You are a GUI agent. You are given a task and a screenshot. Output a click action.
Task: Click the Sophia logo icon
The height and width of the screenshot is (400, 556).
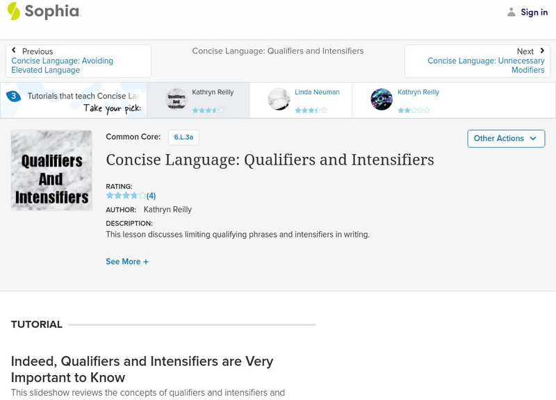13,11
